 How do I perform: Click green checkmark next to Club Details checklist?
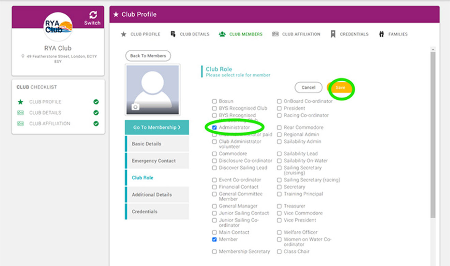point(96,113)
